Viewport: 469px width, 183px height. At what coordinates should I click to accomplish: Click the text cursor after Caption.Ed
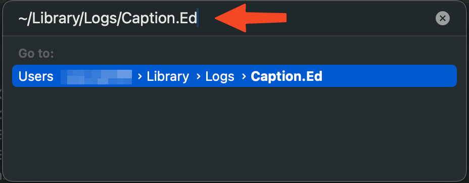click(x=198, y=19)
